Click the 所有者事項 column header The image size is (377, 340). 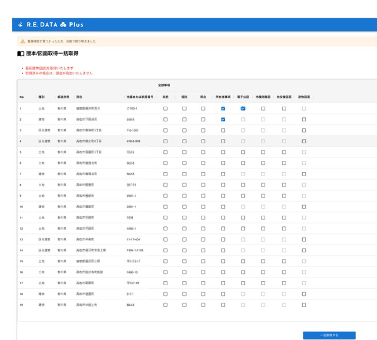tap(223, 97)
